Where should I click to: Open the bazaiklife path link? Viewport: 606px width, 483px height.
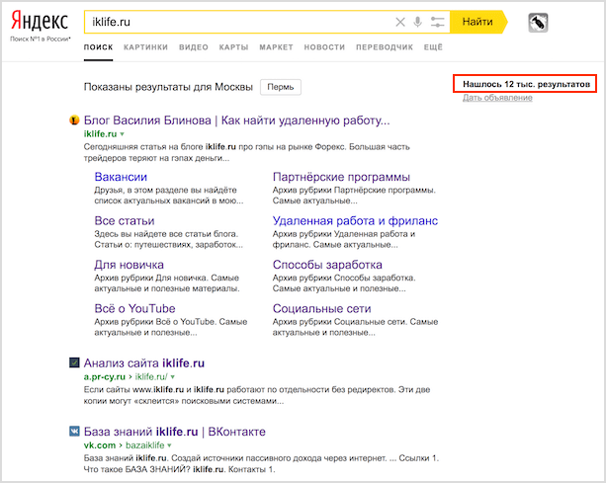(x=145, y=445)
